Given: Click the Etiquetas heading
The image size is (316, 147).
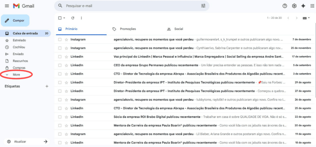Looking at the screenshot, I should [12, 86].
